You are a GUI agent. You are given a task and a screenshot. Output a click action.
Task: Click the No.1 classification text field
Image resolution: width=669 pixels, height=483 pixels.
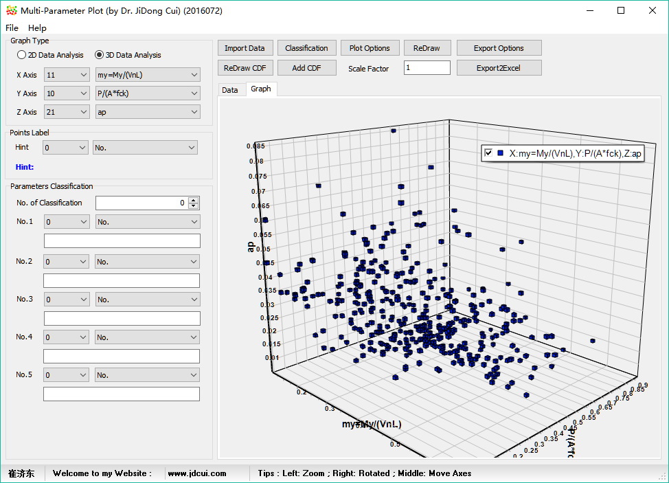point(122,240)
